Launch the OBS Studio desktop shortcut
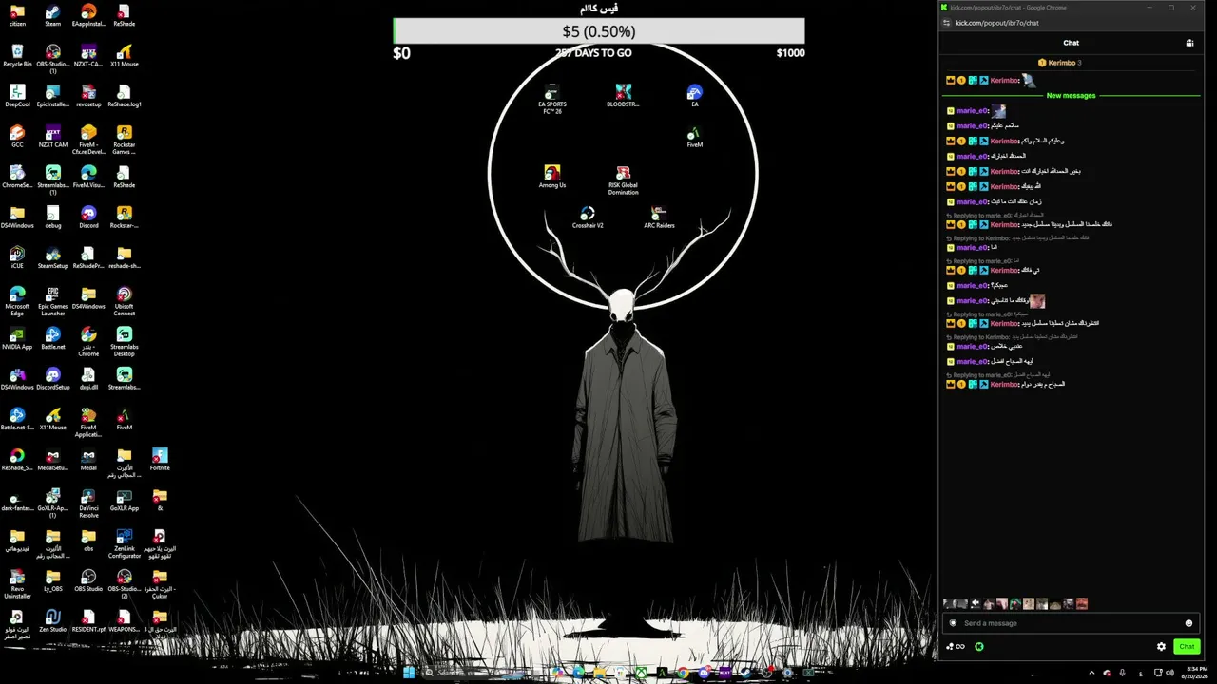 [88, 580]
